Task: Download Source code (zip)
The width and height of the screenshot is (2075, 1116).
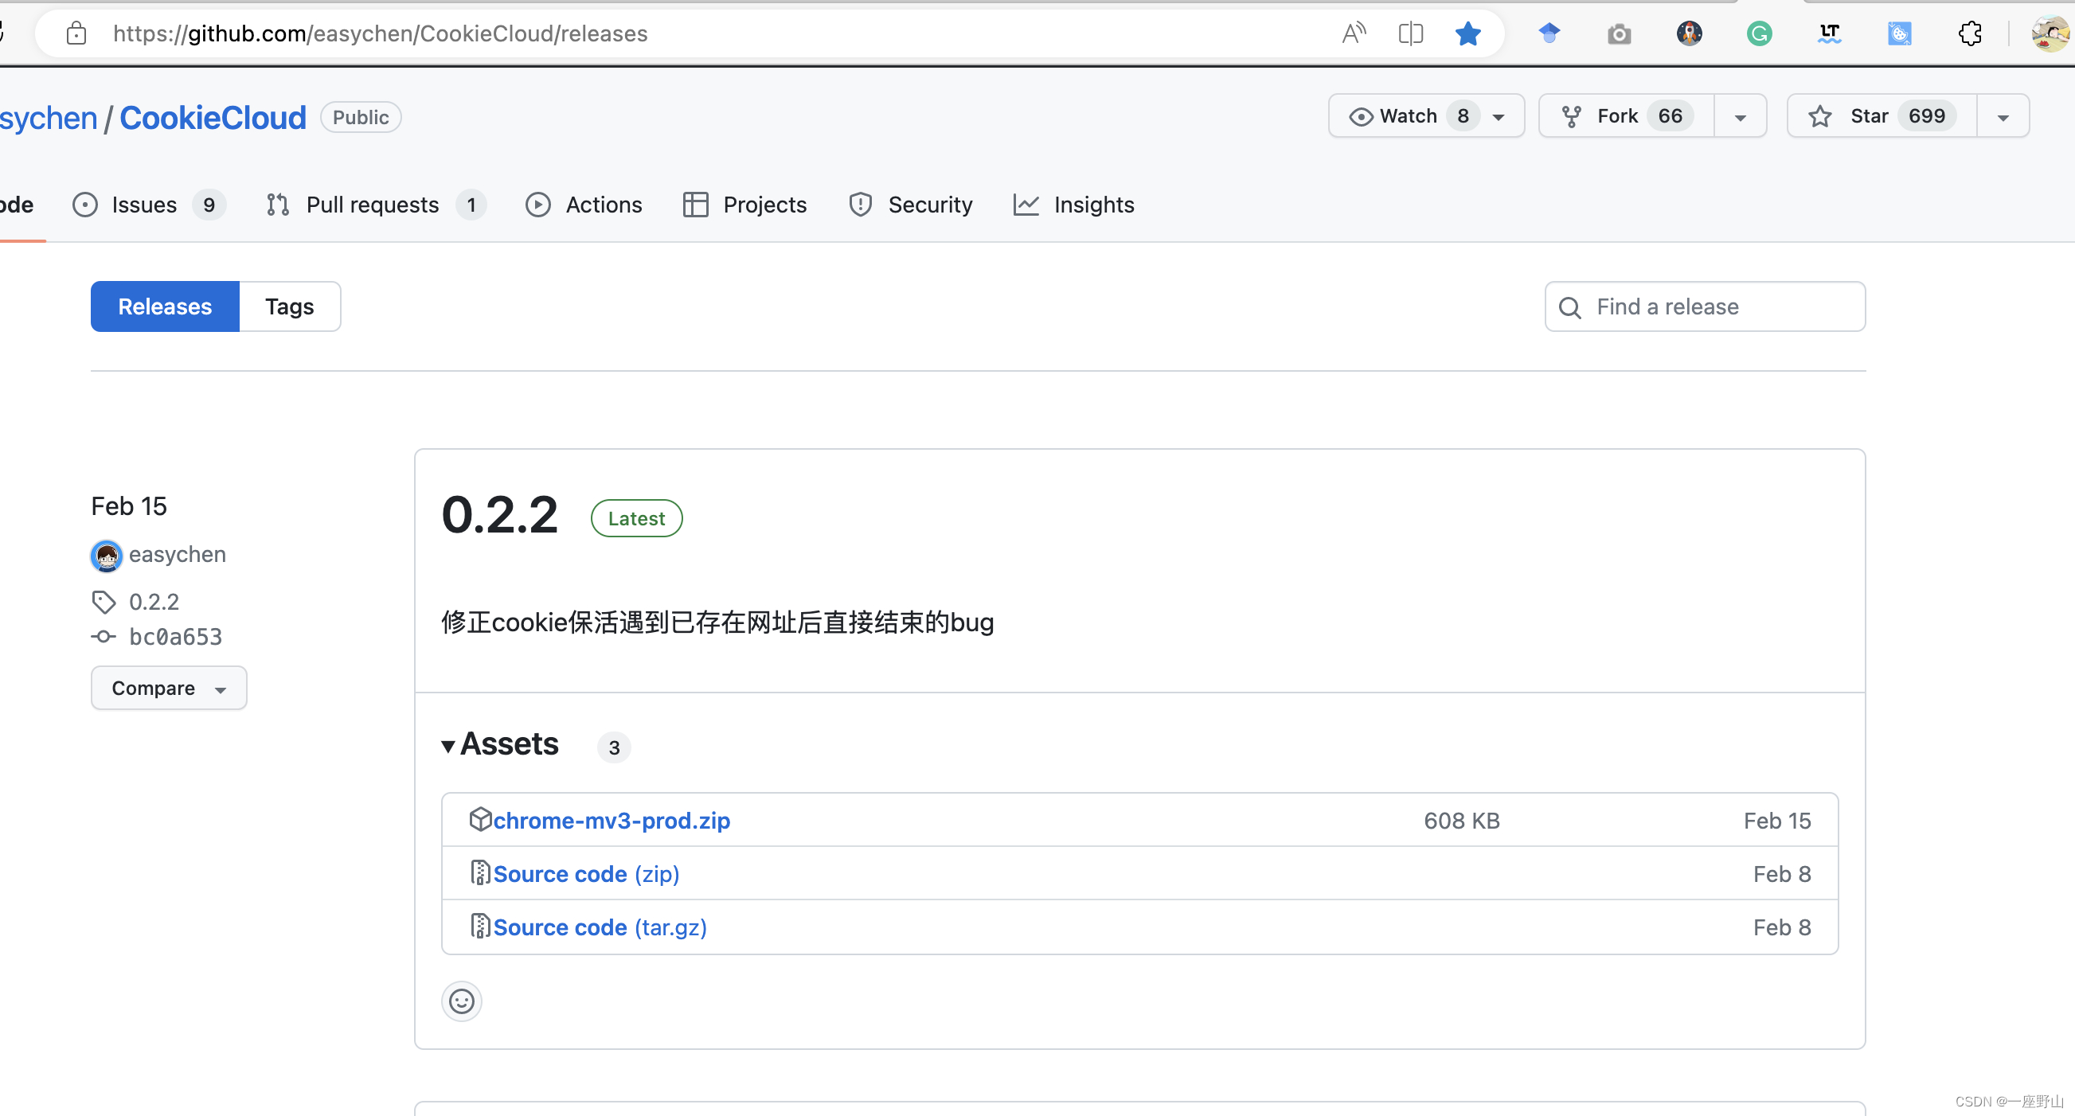Action: pyautogui.click(x=586, y=874)
